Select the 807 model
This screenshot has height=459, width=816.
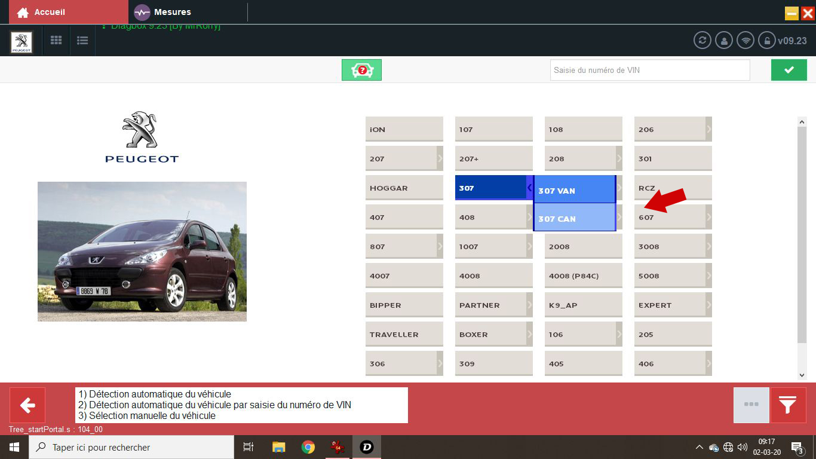(401, 246)
